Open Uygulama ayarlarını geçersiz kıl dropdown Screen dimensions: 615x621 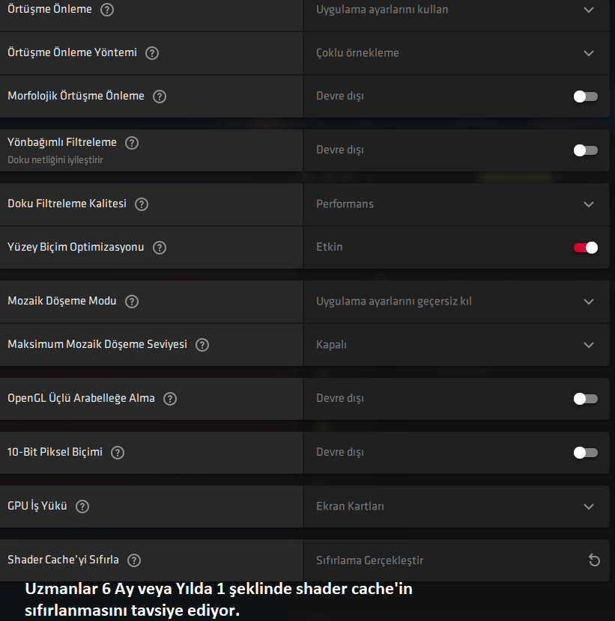(x=456, y=302)
